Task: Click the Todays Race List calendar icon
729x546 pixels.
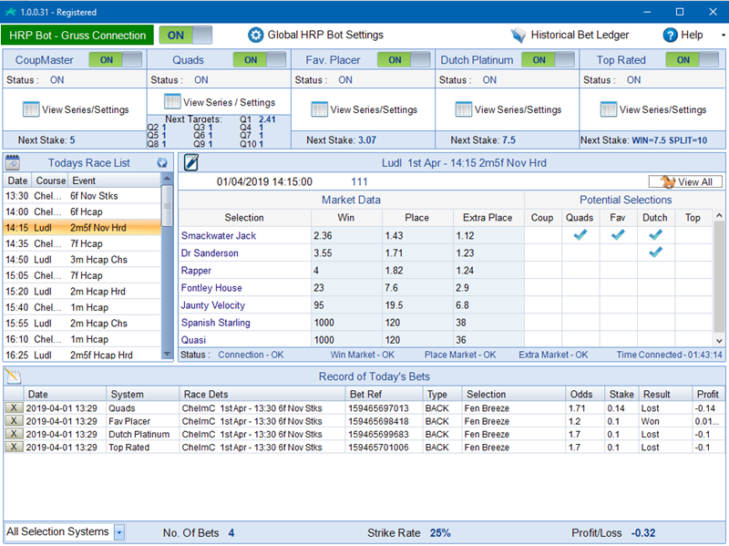Action: tap(12, 162)
